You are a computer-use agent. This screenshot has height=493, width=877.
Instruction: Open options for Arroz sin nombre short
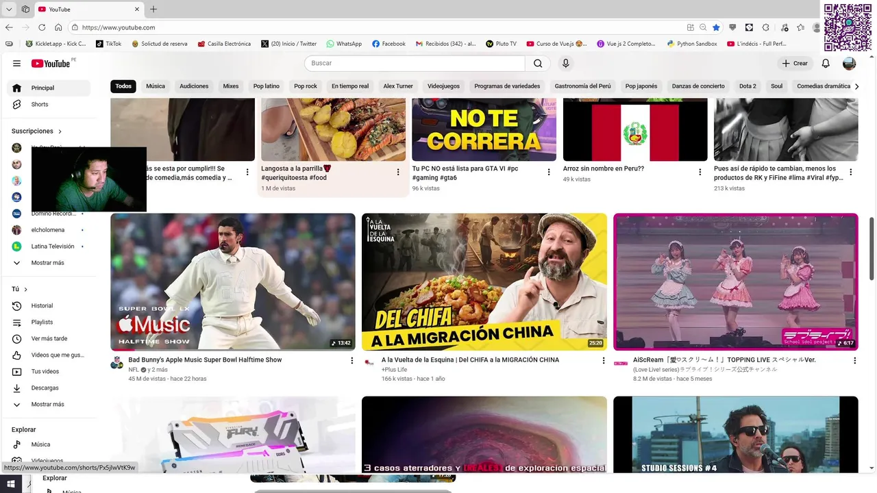click(x=700, y=172)
